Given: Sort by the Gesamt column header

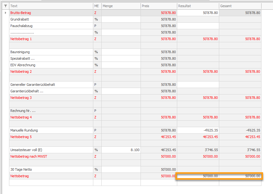Looking at the screenshot, I should (x=240, y=6).
